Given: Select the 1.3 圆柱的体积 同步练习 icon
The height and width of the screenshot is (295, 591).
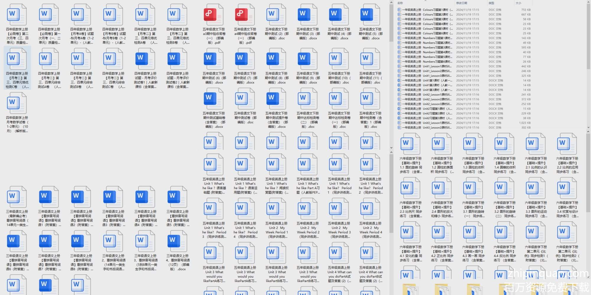Looking at the screenshot, I should coord(473,144).
